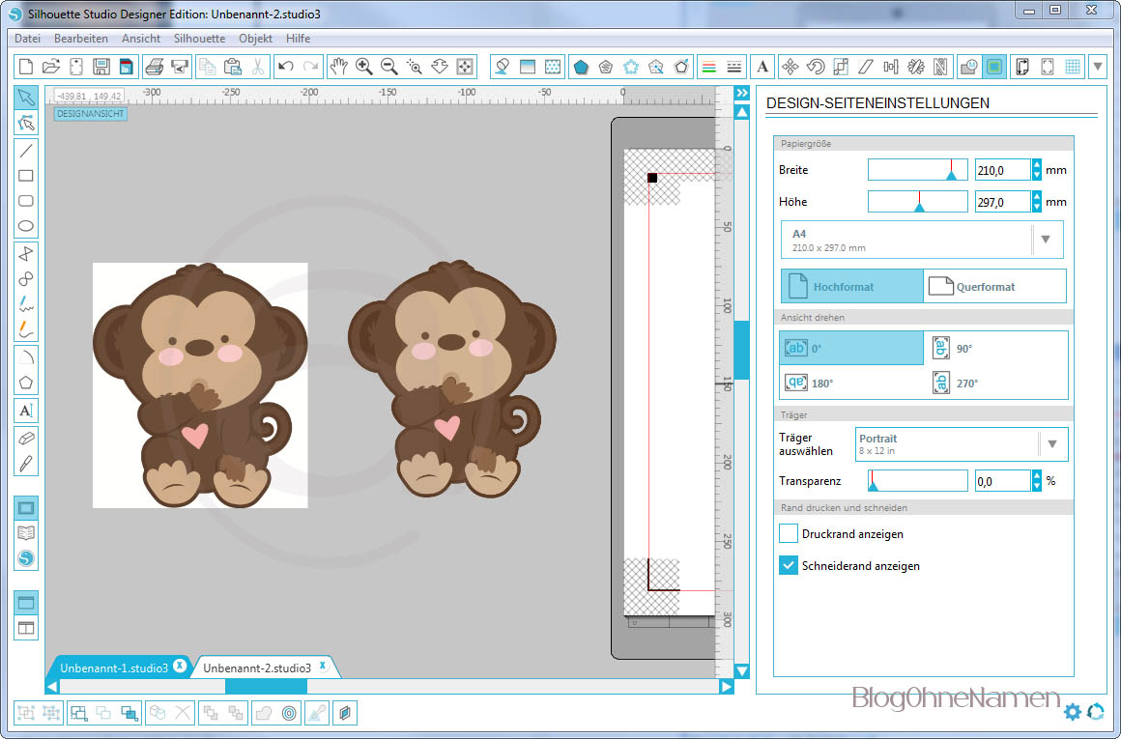The width and height of the screenshot is (1121, 739).
Task: Open the Objekt menu
Action: click(255, 39)
